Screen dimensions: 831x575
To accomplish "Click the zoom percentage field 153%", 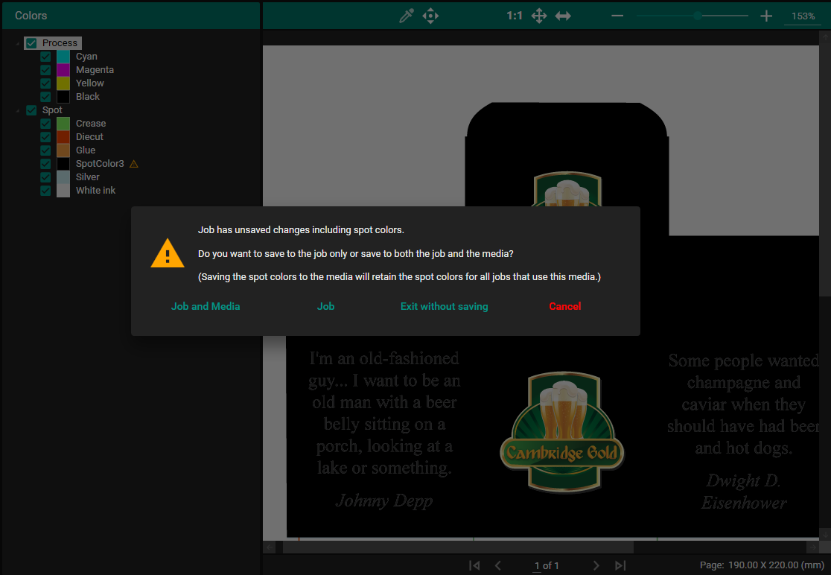I will coord(803,16).
